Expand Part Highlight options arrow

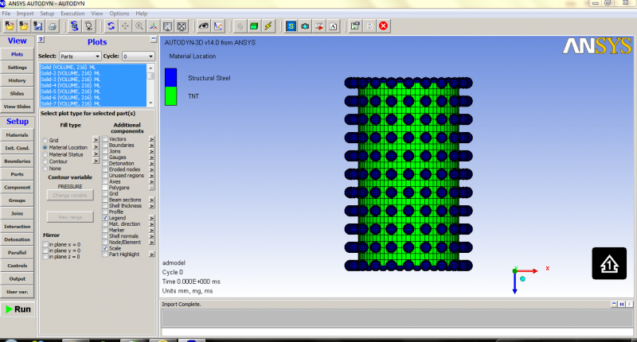point(151,255)
